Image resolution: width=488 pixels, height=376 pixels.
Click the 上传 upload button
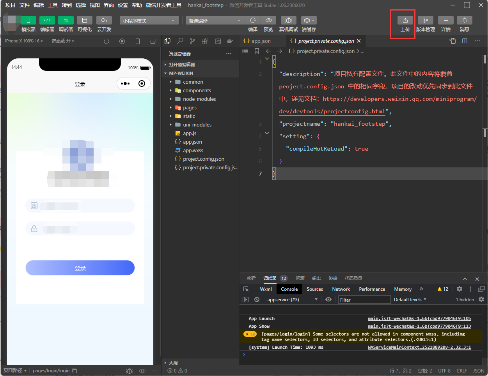coord(405,20)
